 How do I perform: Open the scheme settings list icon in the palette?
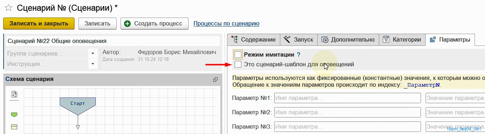(15, 94)
